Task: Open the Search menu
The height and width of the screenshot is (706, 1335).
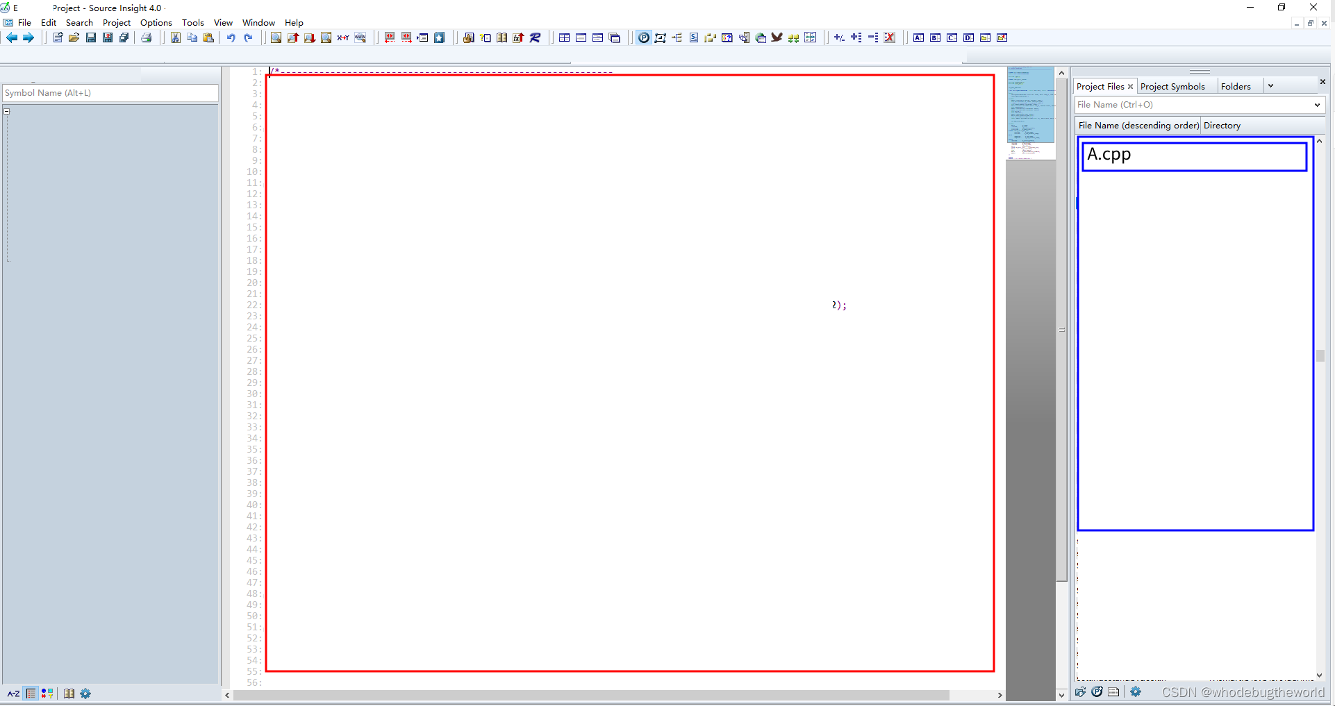Action: 79,22
